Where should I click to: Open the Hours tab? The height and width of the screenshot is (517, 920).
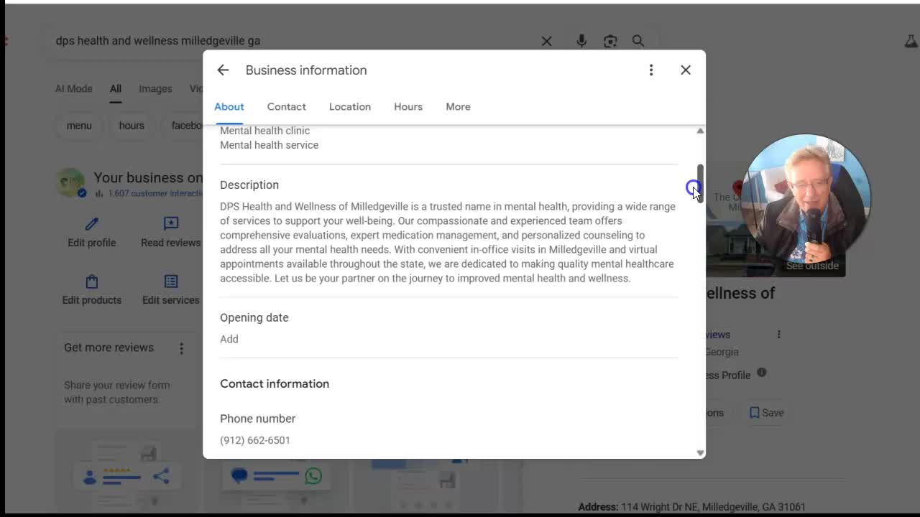[408, 107]
